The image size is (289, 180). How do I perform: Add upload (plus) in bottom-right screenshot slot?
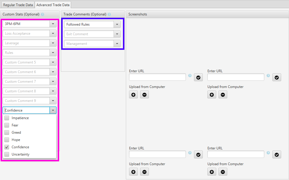(212, 172)
